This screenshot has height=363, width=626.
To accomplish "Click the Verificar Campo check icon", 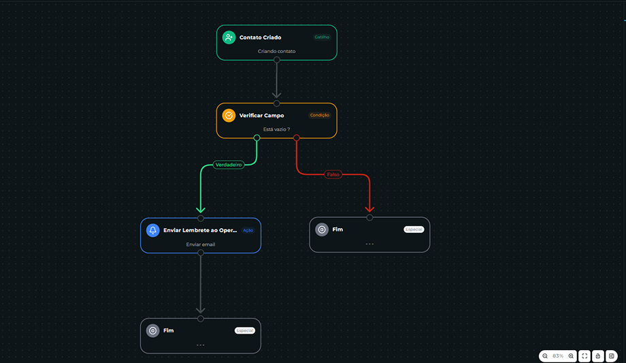I will [x=229, y=116].
